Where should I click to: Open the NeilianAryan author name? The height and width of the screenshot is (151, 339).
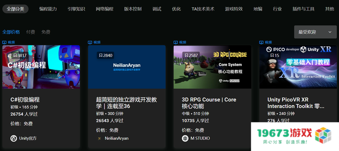[116, 138]
